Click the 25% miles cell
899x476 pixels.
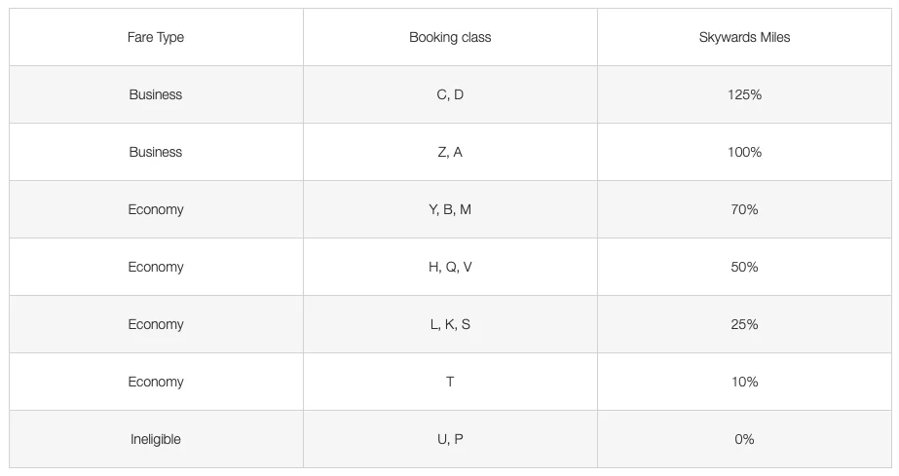(744, 324)
